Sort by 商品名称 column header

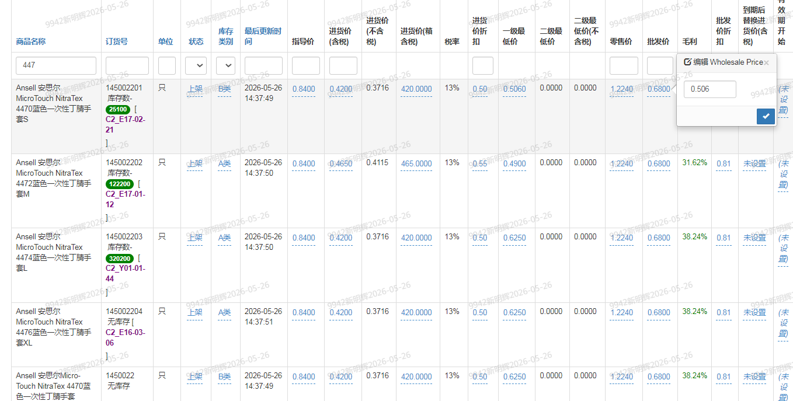pyautogui.click(x=31, y=41)
